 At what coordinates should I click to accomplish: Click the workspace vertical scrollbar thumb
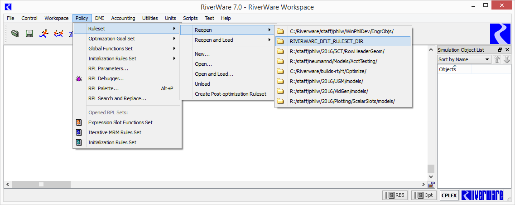pyautogui.click(x=431, y=168)
